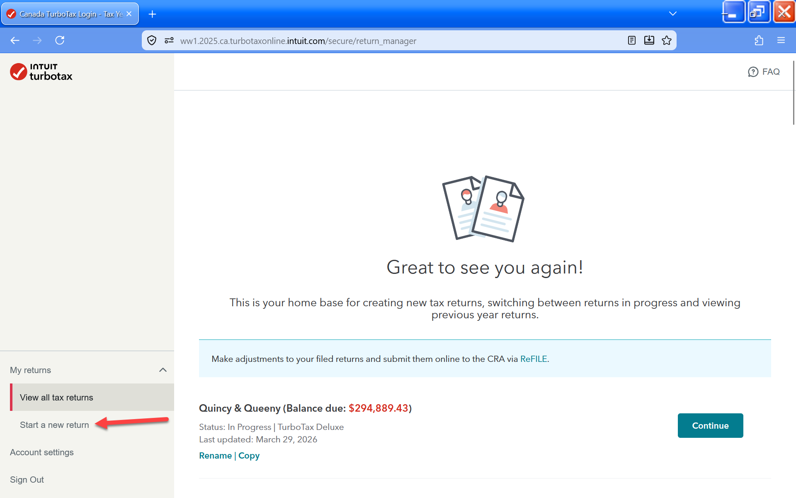Screen dimensions: 796x498
Task: Open the list all tabs dropdown
Action: [672, 14]
